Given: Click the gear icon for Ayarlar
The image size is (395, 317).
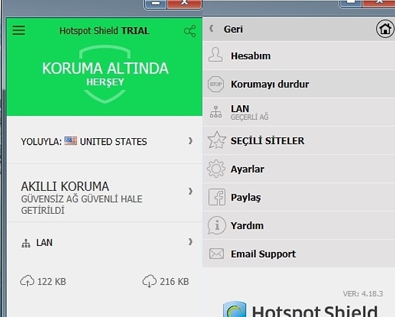Looking at the screenshot, I should pyautogui.click(x=216, y=168).
